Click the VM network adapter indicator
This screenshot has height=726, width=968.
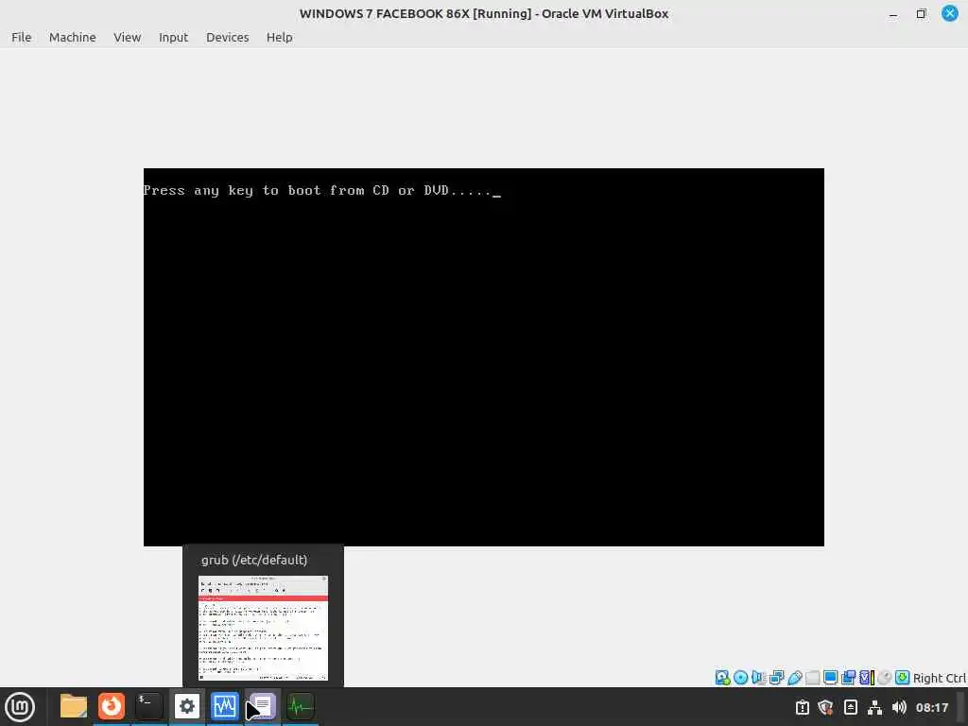[777, 677]
